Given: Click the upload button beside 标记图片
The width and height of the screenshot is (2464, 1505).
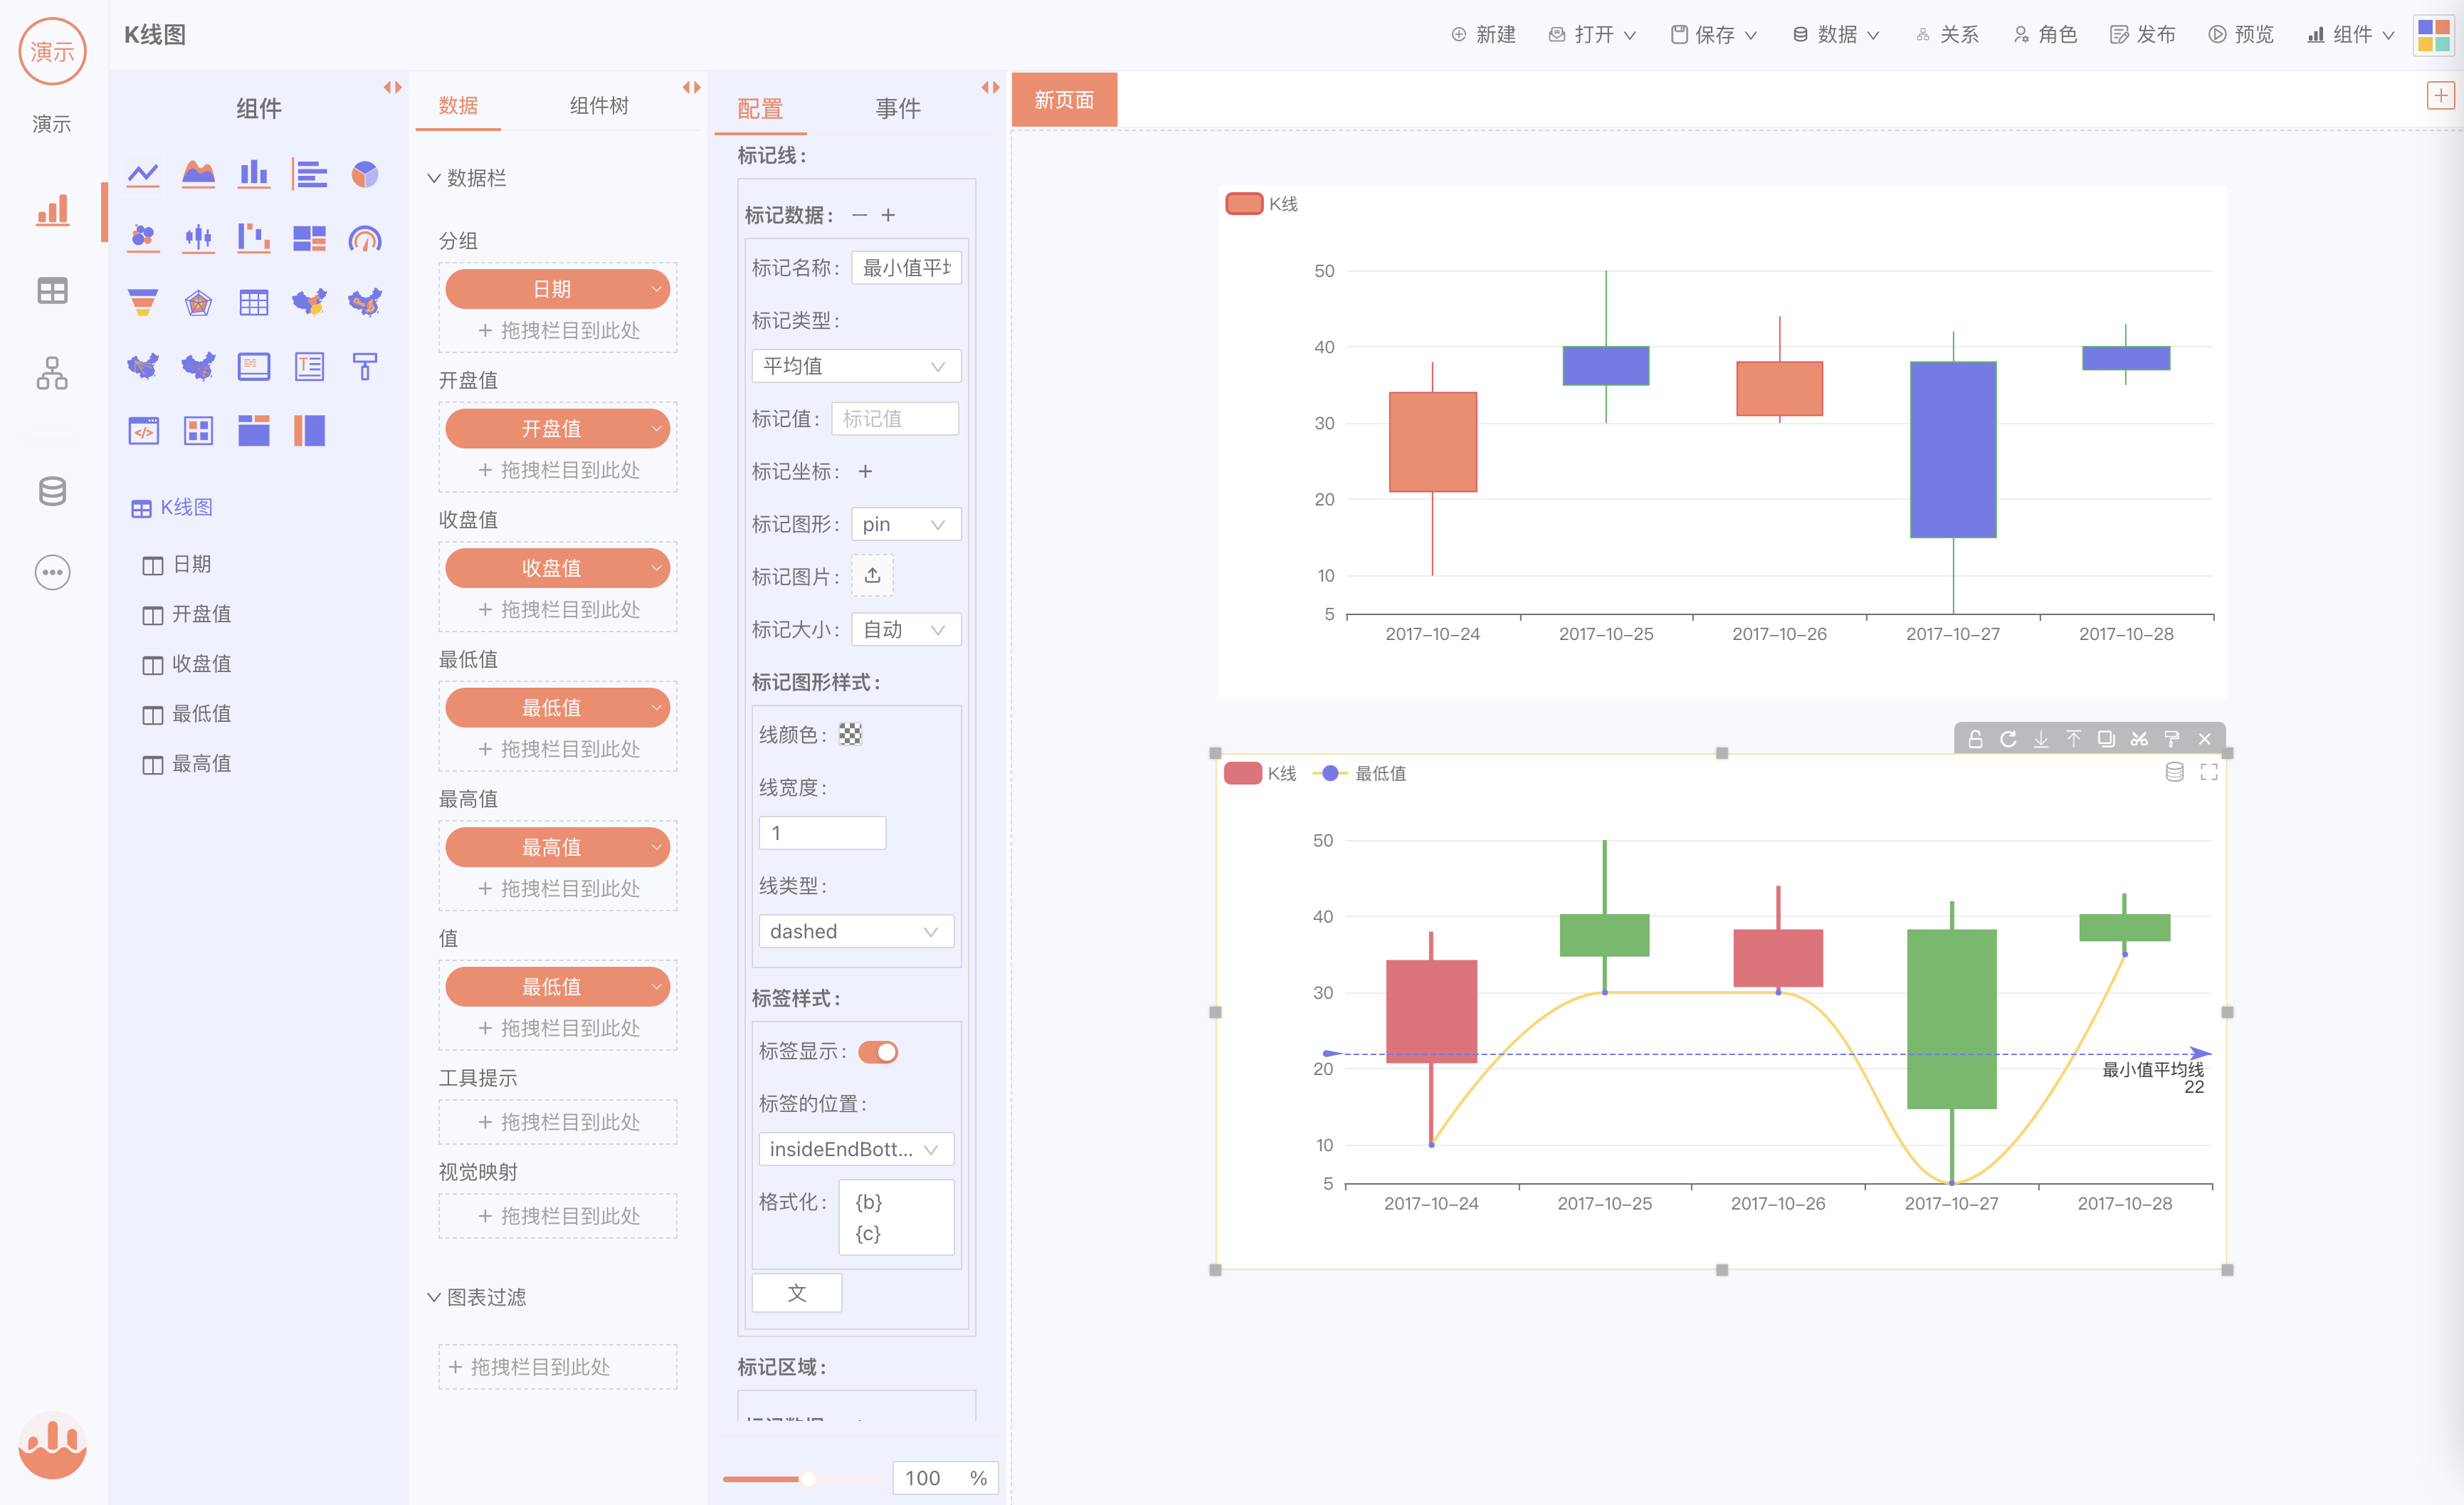Looking at the screenshot, I should [x=872, y=576].
